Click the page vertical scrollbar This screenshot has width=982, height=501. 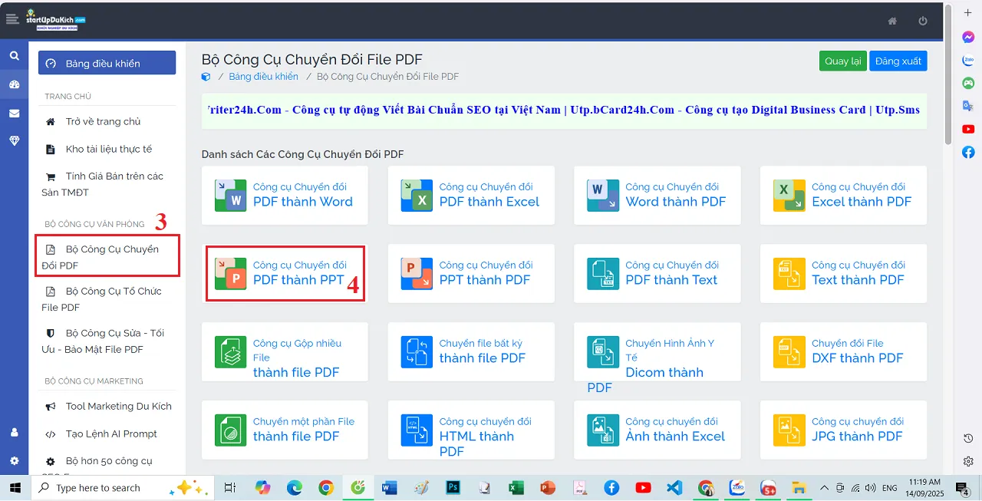[x=948, y=73]
